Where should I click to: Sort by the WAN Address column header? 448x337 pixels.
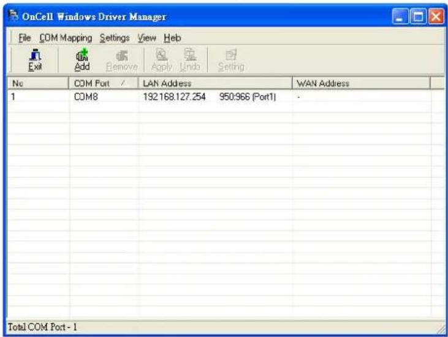(362, 83)
